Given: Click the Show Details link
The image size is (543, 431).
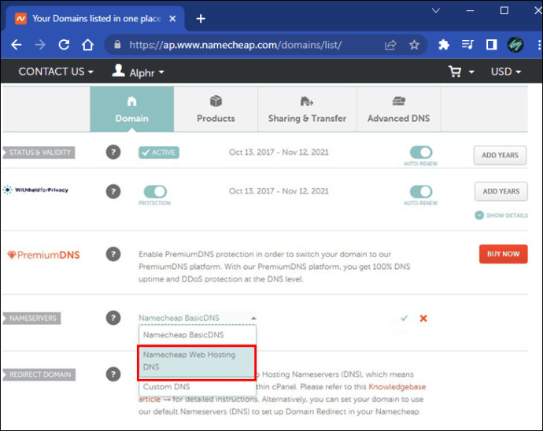Looking at the screenshot, I should click(x=507, y=215).
